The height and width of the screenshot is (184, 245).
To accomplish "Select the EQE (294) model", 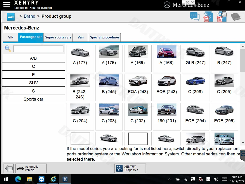I will click(196, 117).
